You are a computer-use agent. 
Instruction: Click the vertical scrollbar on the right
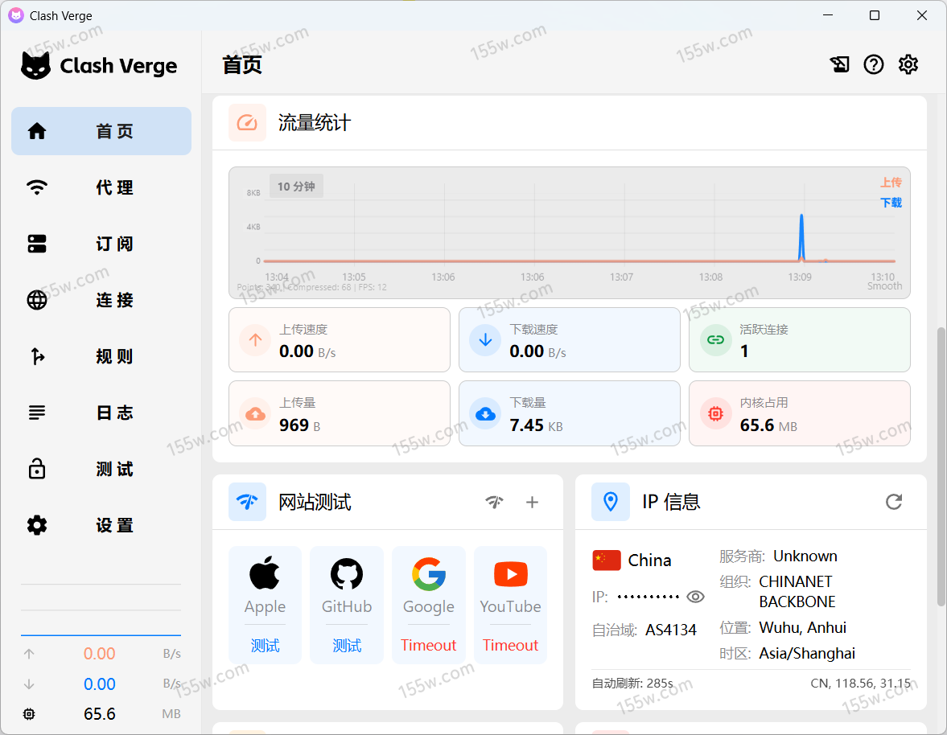pyautogui.click(x=941, y=466)
